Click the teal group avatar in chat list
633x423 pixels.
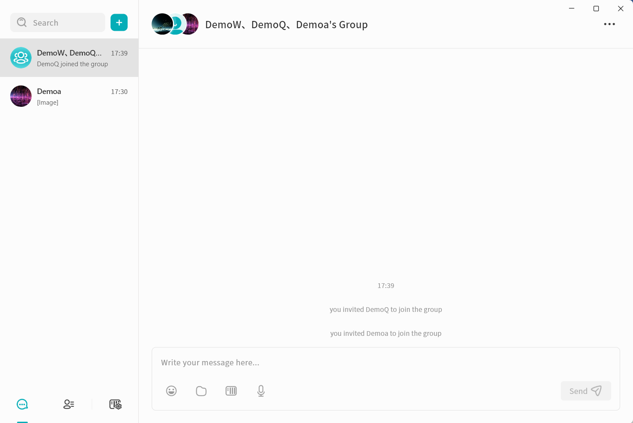click(x=21, y=58)
